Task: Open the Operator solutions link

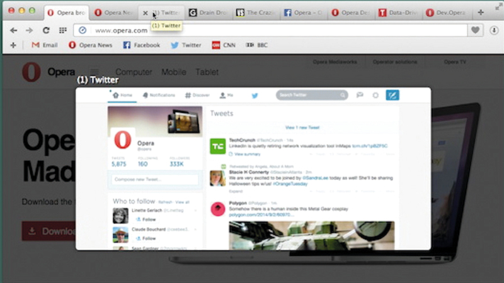Action: [395, 62]
